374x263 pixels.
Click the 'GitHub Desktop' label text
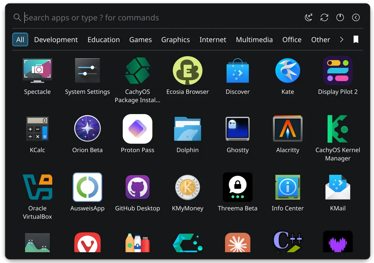(x=138, y=208)
